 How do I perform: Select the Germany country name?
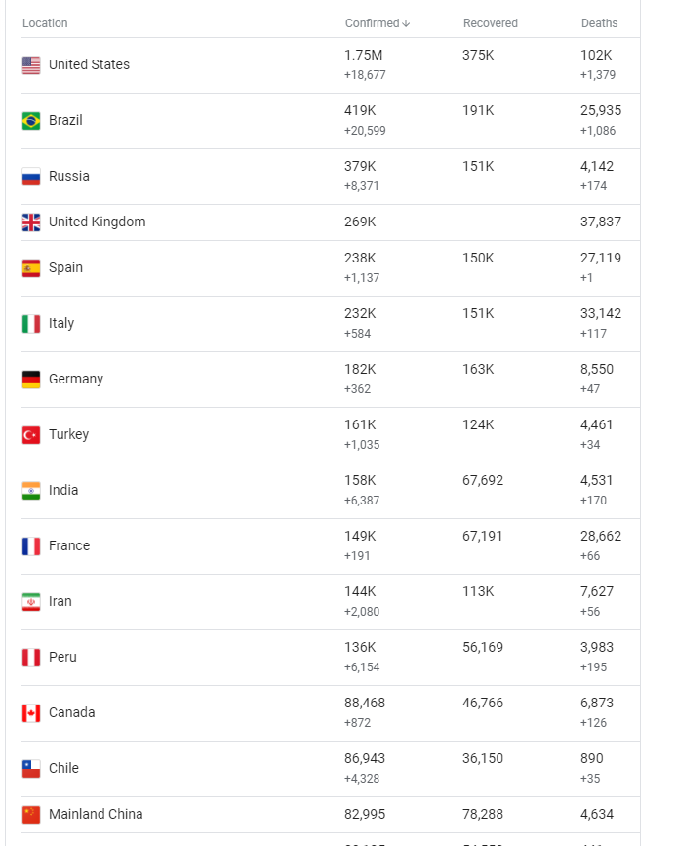tap(76, 379)
